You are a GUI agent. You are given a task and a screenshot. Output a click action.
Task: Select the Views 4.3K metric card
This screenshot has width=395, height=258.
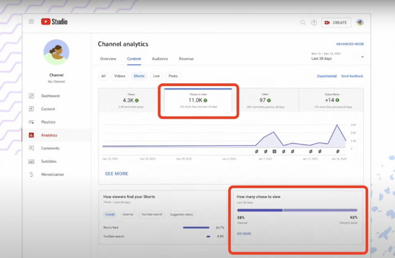tap(131, 100)
